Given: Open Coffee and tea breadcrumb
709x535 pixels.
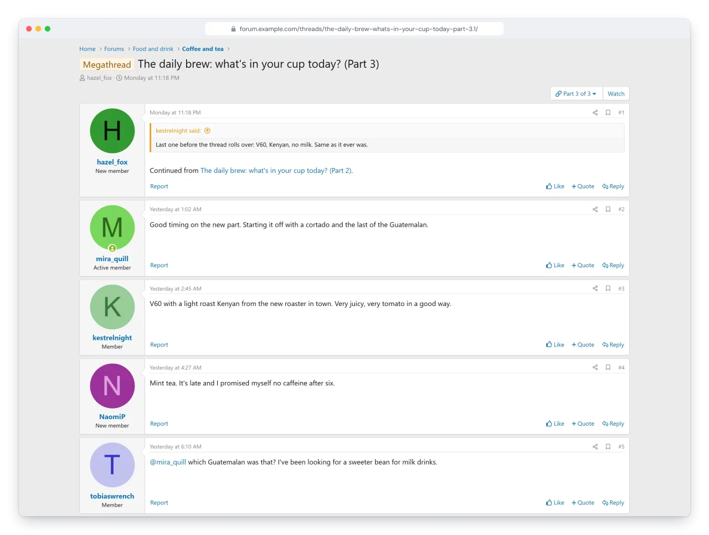Looking at the screenshot, I should point(203,49).
